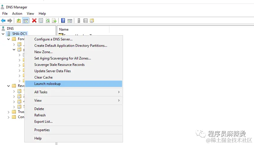Click the blue question-mark Help icon
This screenshot has width=254, height=145.
coord(63,21)
